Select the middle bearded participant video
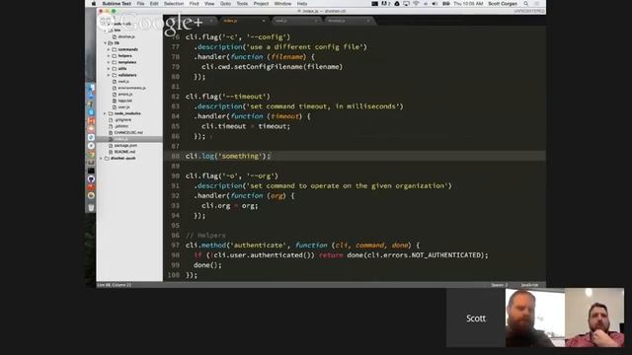Screen dimensions: 632x355 [x=535, y=318]
